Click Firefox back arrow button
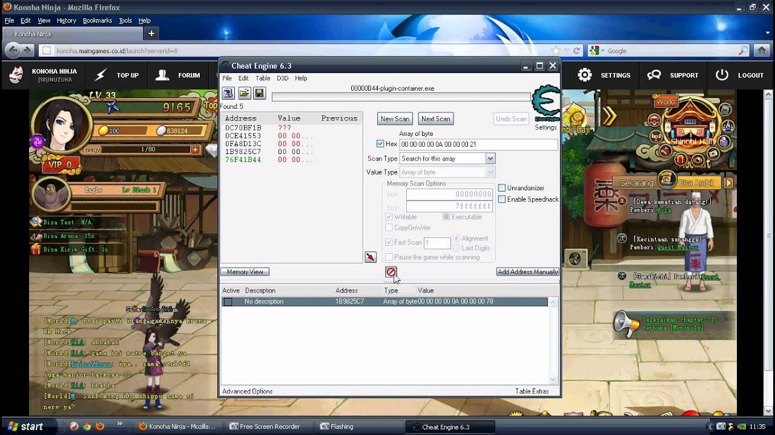Screen dimensions: 775x435 [12, 51]
